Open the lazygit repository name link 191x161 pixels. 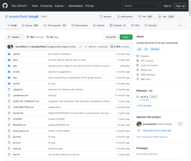tap(34, 16)
